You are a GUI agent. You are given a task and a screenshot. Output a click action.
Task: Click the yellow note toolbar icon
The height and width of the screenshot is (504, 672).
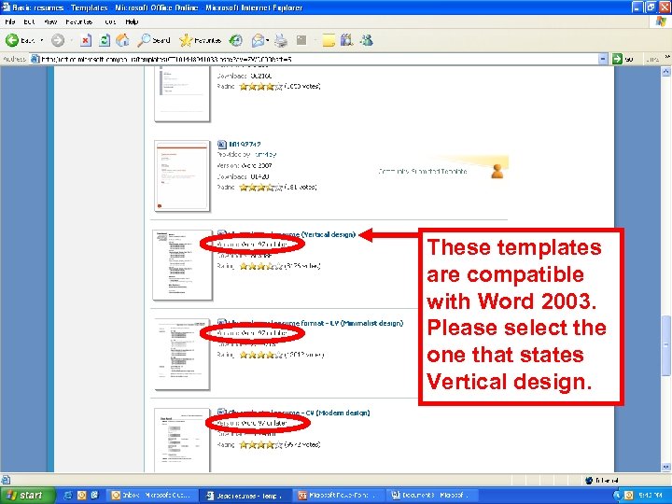[329, 40]
